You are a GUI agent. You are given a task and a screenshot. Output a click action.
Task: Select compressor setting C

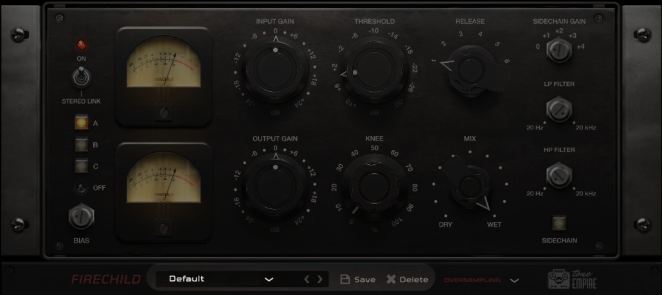click(x=81, y=166)
